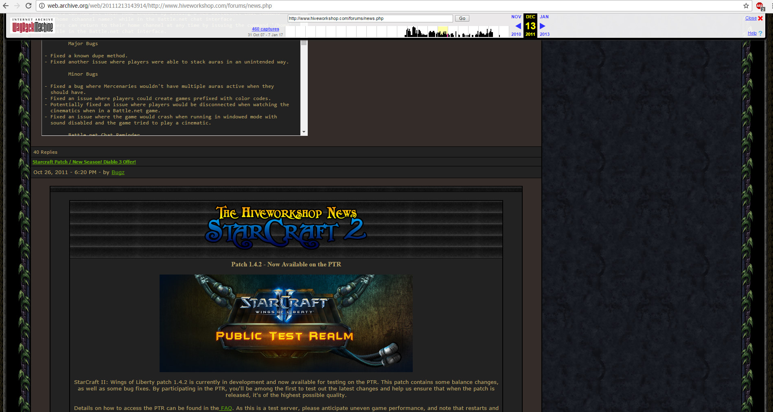773x412 pixels.
Task: Open author Bugz profile link
Action: click(x=118, y=172)
